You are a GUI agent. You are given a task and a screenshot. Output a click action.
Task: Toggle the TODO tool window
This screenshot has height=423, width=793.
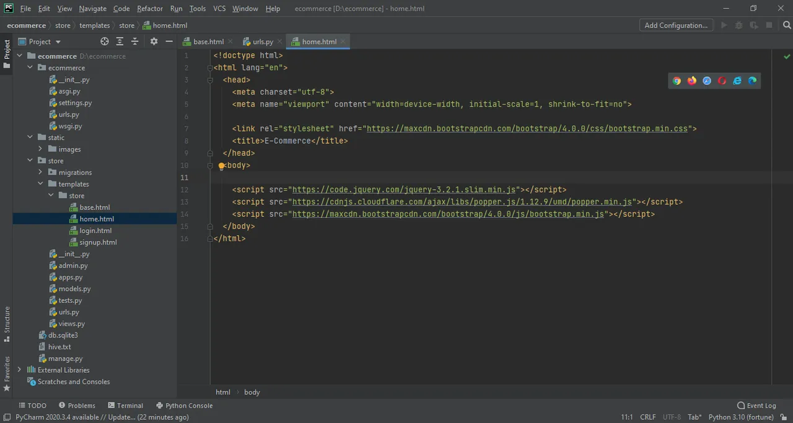pos(32,406)
